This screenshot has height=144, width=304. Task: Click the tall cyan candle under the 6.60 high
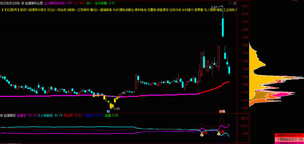pos(223,27)
